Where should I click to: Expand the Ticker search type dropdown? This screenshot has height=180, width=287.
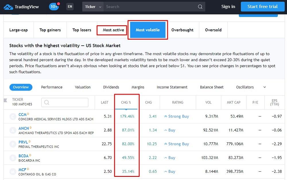(93, 7)
